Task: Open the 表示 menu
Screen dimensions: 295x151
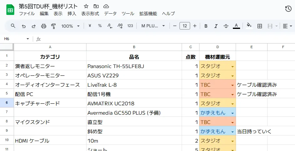Action: (x=58, y=13)
